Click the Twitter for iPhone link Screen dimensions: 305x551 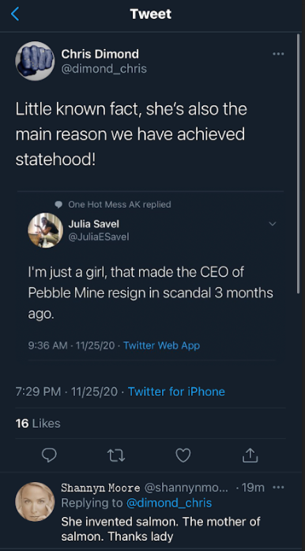pos(176,391)
